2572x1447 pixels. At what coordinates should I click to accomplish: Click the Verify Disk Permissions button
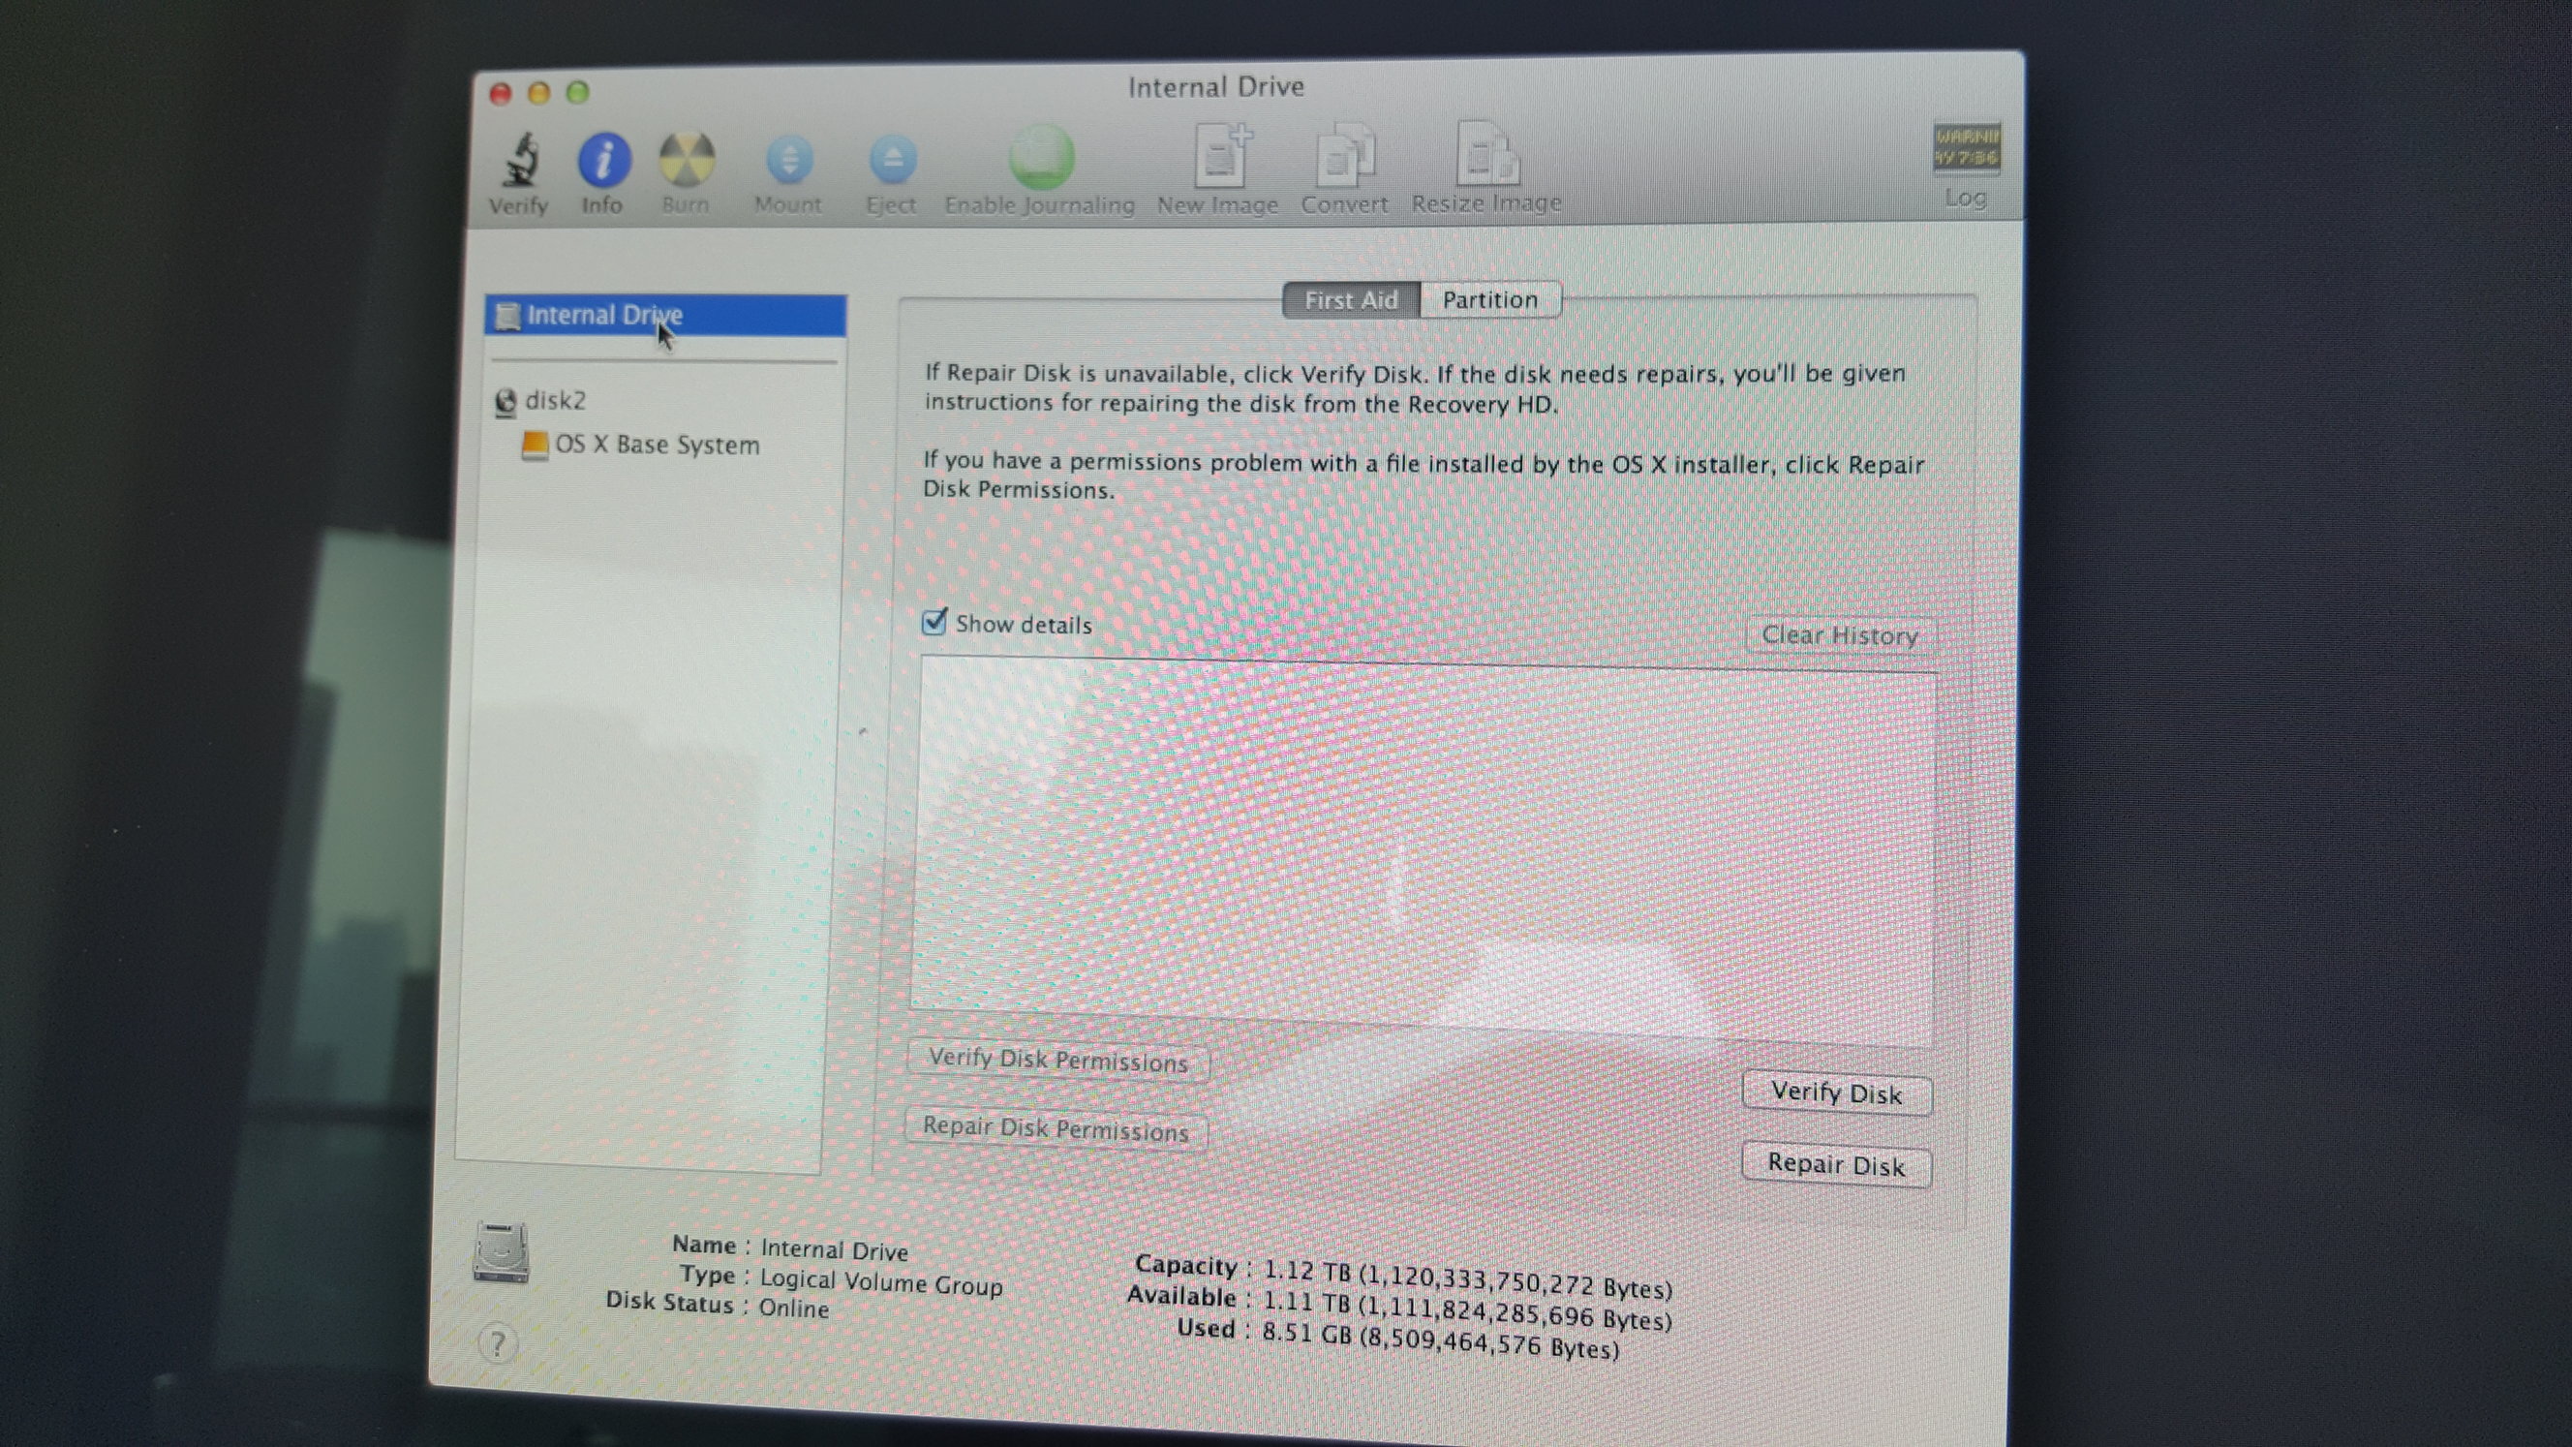tap(1058, 1060)
